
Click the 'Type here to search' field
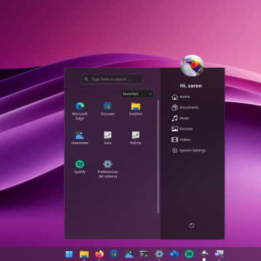coord(112,79)
